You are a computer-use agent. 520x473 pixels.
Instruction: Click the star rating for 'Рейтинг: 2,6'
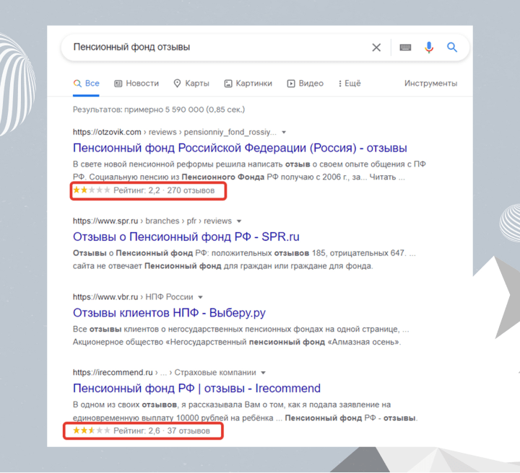coord(92,430)
